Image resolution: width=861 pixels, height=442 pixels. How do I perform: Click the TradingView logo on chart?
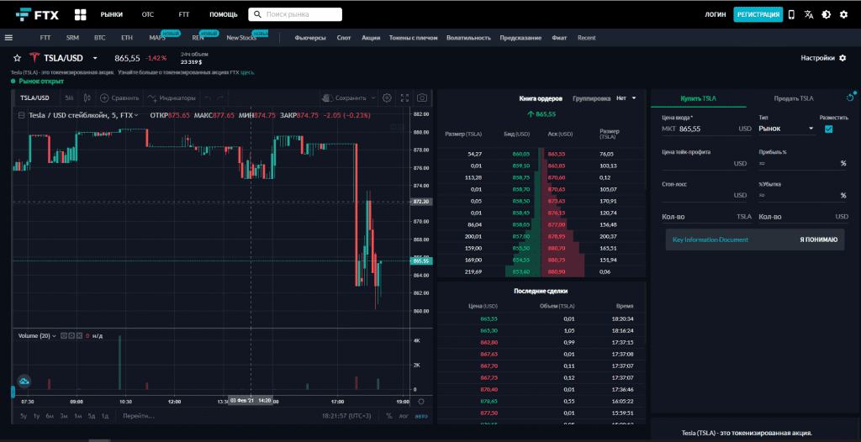pos(24,381)
